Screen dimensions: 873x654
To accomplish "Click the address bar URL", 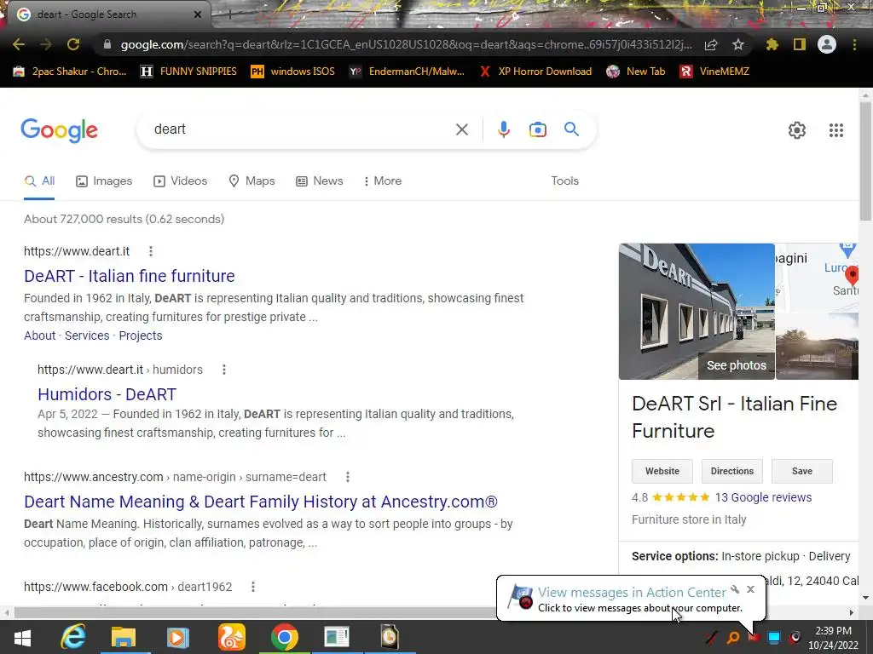I will 407,44.
